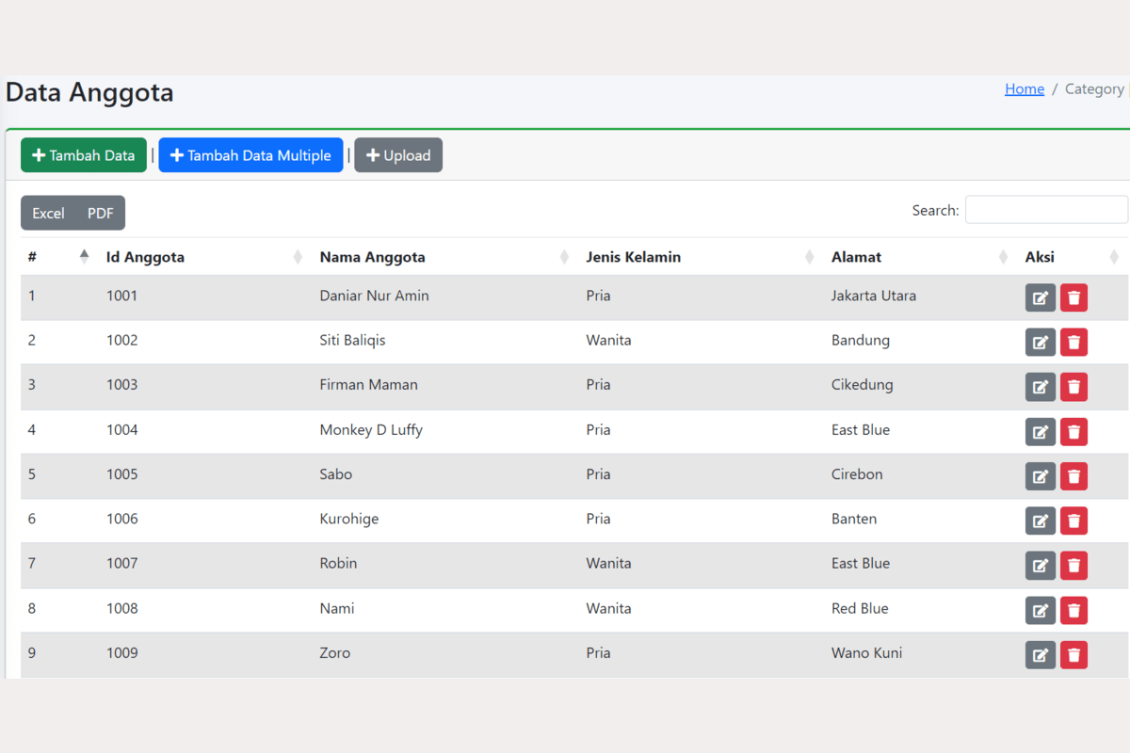Click trash icon for Monkey D Luffy

pos(1073,432)
